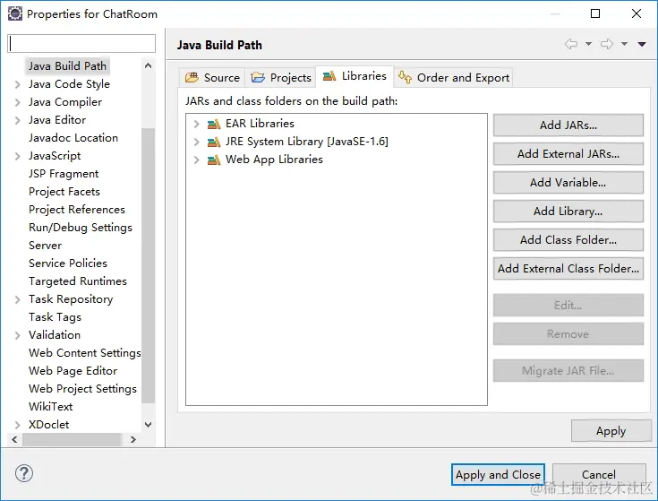658x501 pixels.
Task: Expand the Task Repository category
Action: pos(17,299)
